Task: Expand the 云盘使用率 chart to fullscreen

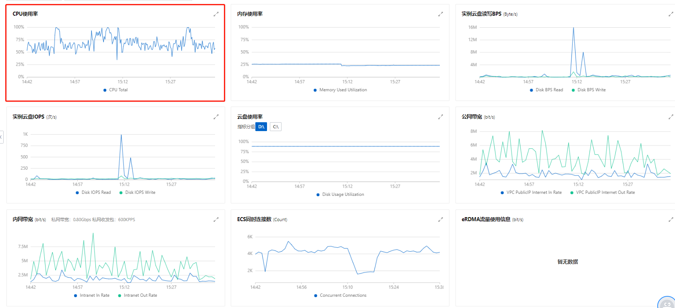Action: (x=441, y=117)
